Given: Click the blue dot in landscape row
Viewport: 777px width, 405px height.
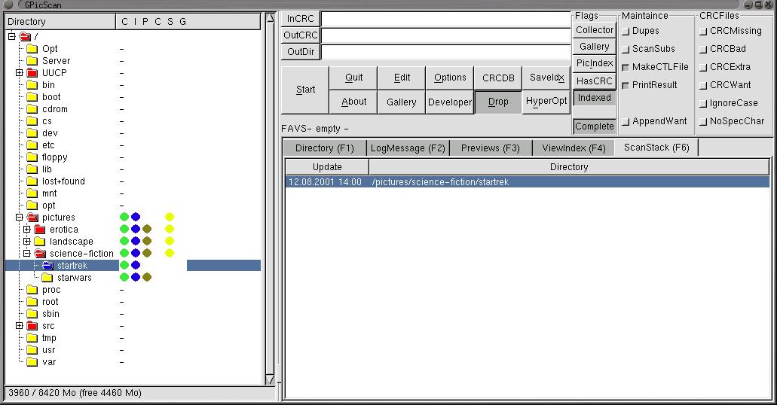Looking at the screenshot, I should point(136,242).
